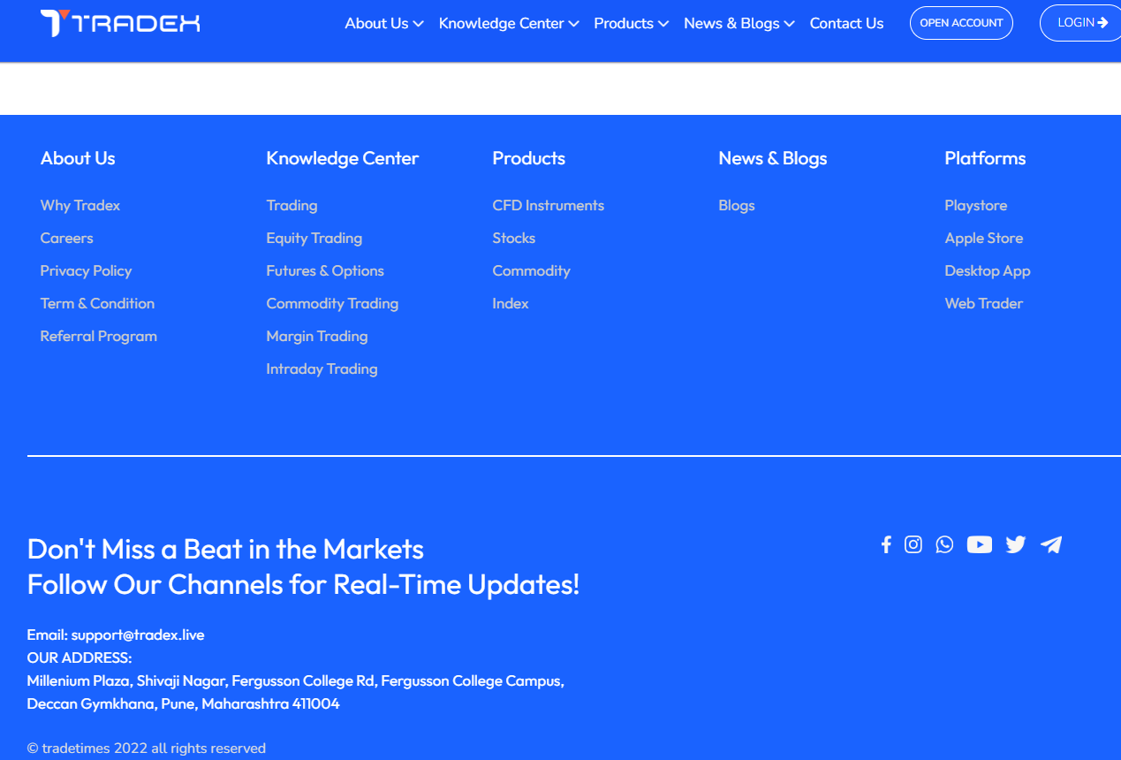Open the Stocks footer link

coord(514,238)
